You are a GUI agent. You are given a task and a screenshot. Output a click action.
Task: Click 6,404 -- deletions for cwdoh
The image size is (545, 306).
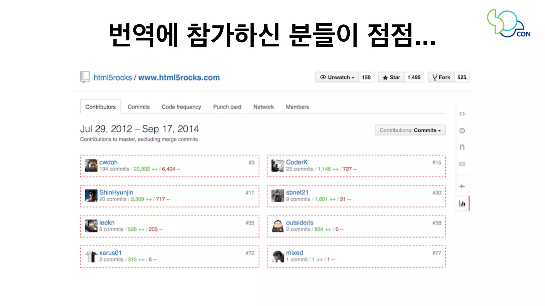(171, 169)
